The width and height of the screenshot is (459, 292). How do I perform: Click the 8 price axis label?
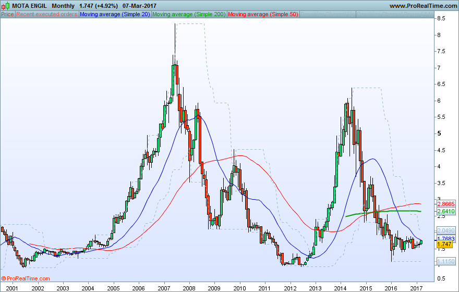(439, 35)
